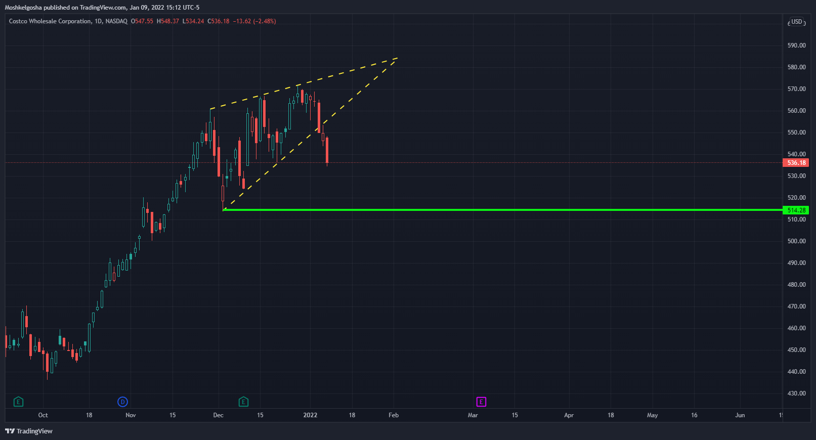Click the blue dividend D marker
This screenshot has height=440, width=816.
pyautogui.click(x=122, y=402)
